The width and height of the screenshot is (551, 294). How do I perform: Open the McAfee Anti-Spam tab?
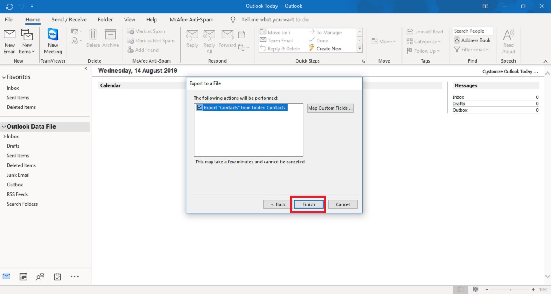tap(192, 19)
